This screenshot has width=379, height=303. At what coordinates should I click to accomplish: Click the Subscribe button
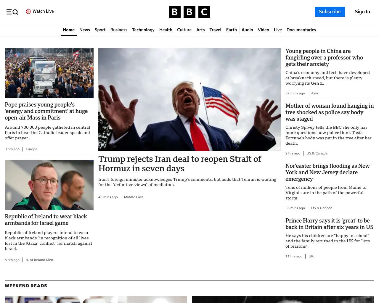click(330, 12)
